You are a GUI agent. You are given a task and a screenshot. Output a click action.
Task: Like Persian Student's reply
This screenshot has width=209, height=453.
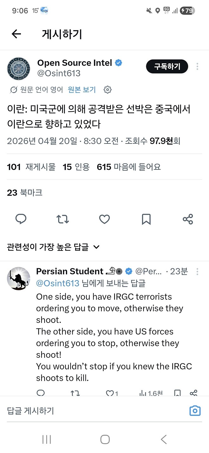click(109, 393)
